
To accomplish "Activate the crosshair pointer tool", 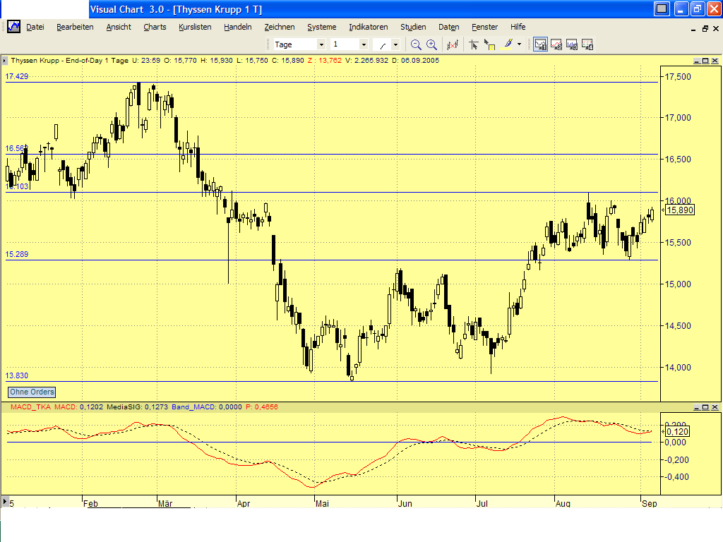I will point(473,44).
